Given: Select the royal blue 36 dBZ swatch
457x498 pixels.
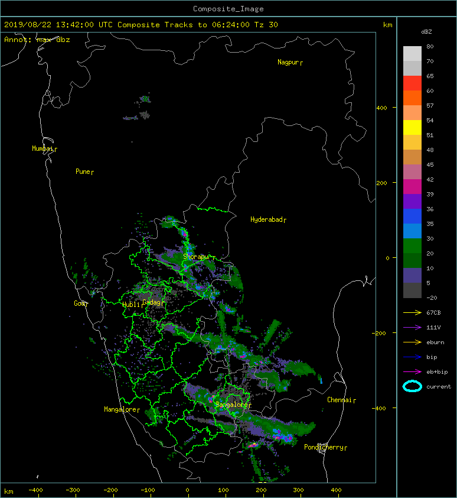Looking at the screenshot, I should tap(412, 216).
